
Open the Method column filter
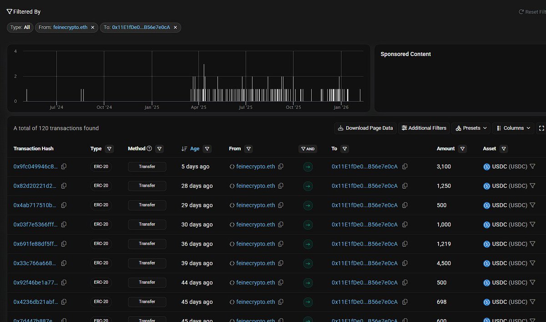click(159, 148)
